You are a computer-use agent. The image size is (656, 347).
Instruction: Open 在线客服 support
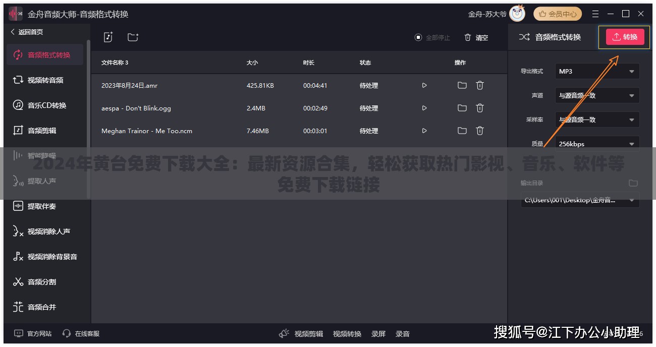[x=81, y=333]
